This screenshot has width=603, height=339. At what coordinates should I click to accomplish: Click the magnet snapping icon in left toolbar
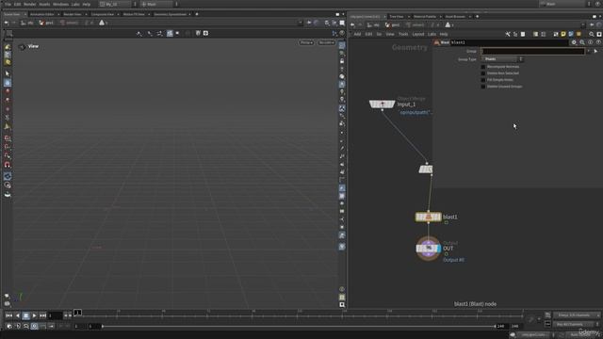(x=8, y=165)
